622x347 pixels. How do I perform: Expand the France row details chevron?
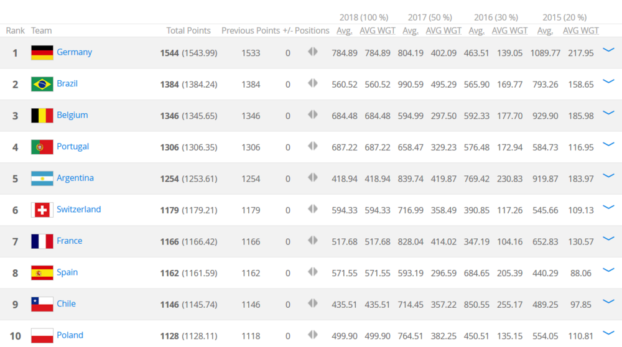click(608, 239)
